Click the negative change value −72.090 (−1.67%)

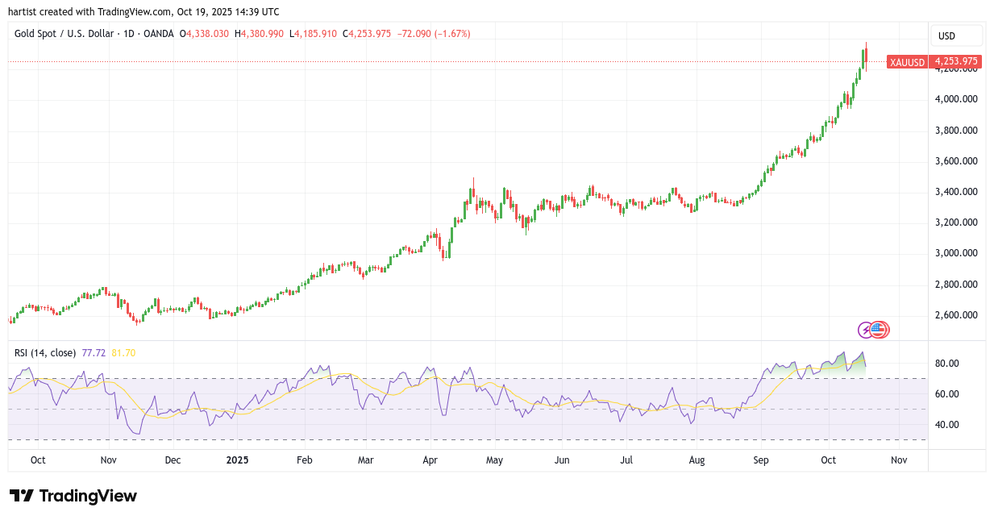(x=432, y=34)
